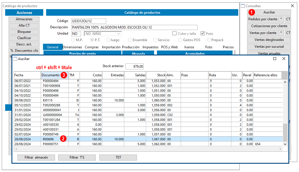299x172 pixels.
Task: Click the CT button beside Pedidos por cliente
Action: (x=288, y=19)
